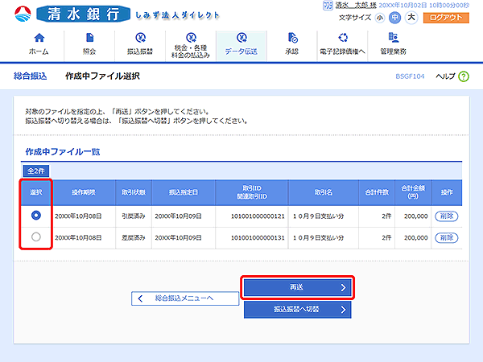The width and height of the screenshot is (483, 362).
Task: Open the 管理業務 administration icon
Action: coord(393,39)
